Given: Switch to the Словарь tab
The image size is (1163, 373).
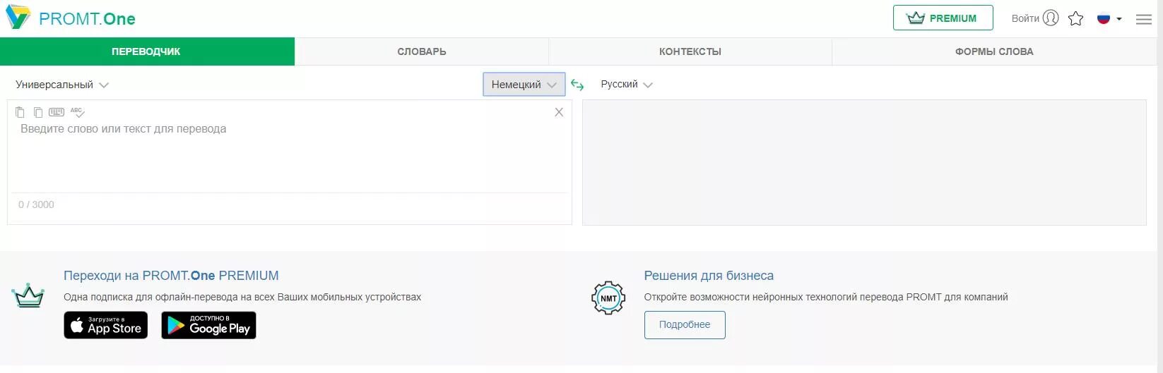Looking at the screenshot, I should (x=422, y=51).
